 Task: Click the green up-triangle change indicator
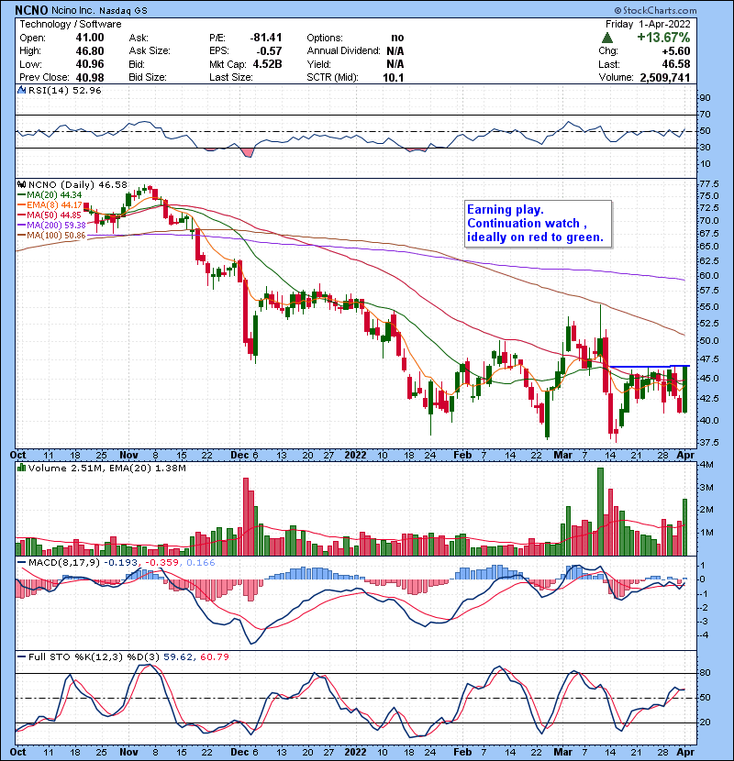coord(606,38)
